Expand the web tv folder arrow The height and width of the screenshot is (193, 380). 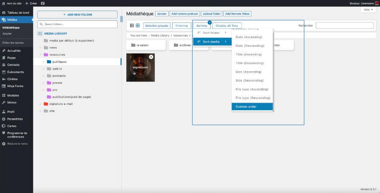click(x=44, y=69)
